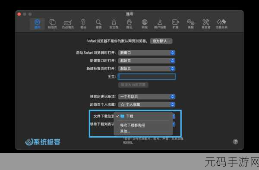Open the 移除历史记录项 dropdown
Image resolution: width=259 pixels, height=170 pixels.
(x=147, y=97)
